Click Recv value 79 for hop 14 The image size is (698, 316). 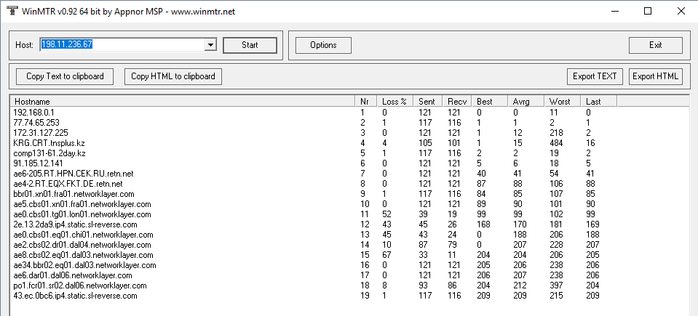pos(453,245)
